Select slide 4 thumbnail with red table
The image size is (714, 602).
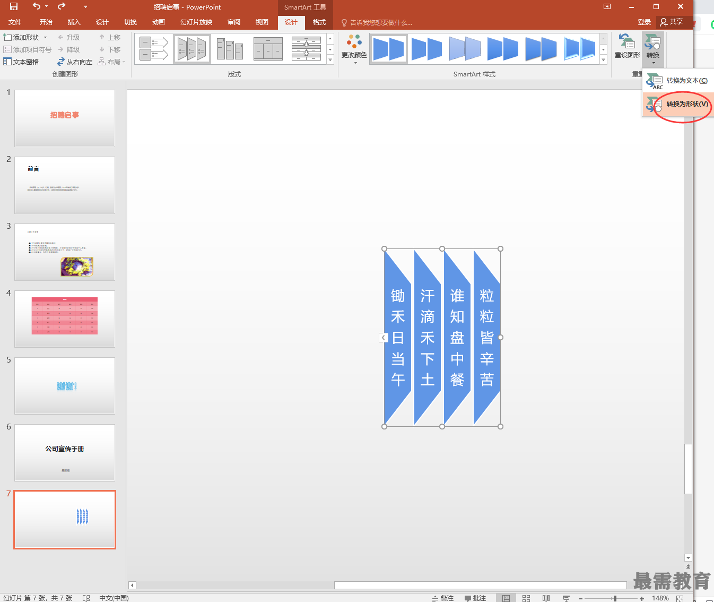[65, 319]
